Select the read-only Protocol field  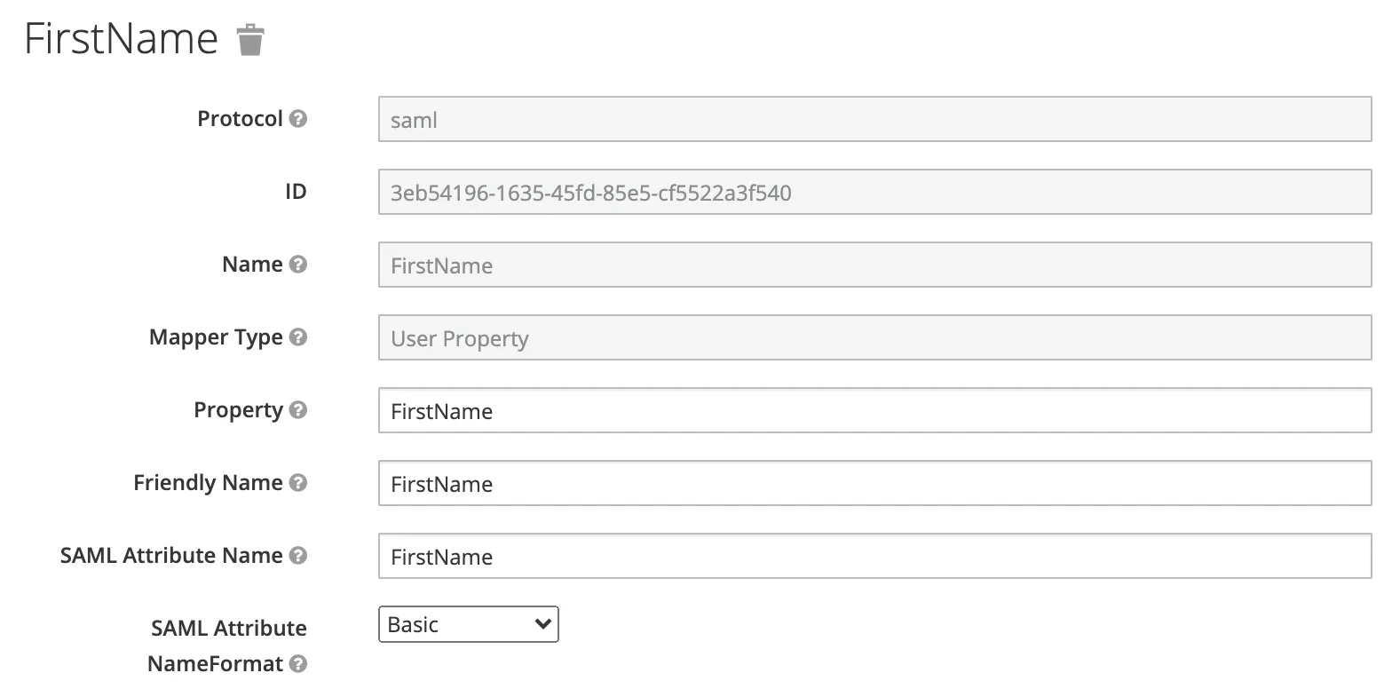pos(875,119)
